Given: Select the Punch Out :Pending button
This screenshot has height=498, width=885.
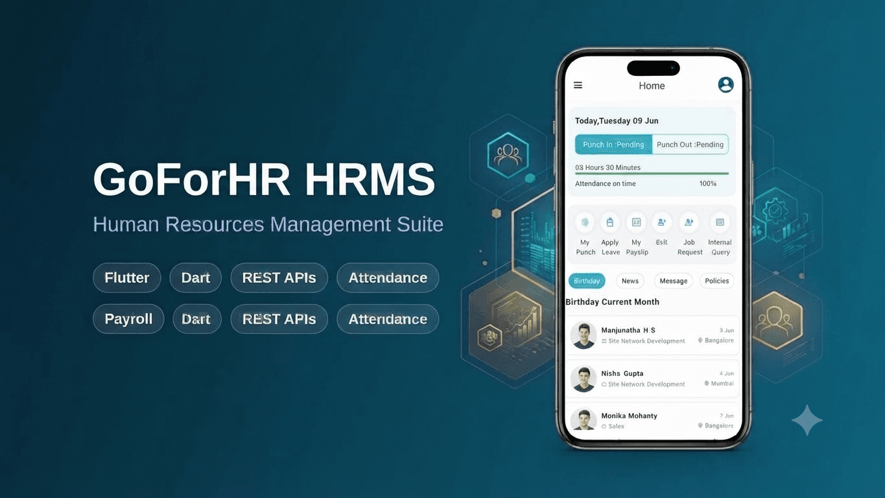Looking at the screenshot, I should pyautogui.click(x=690, y=145).
